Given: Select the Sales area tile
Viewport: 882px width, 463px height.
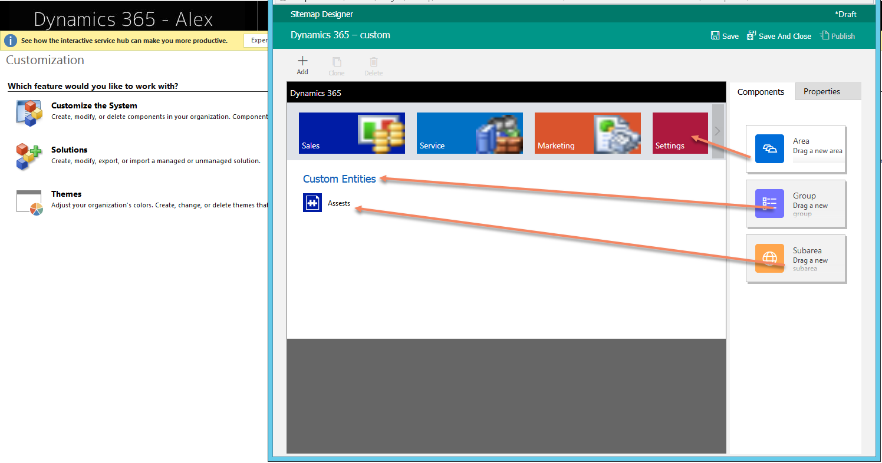Looking at the screenshot, I should pyautogui.click(x=351, y=133).
